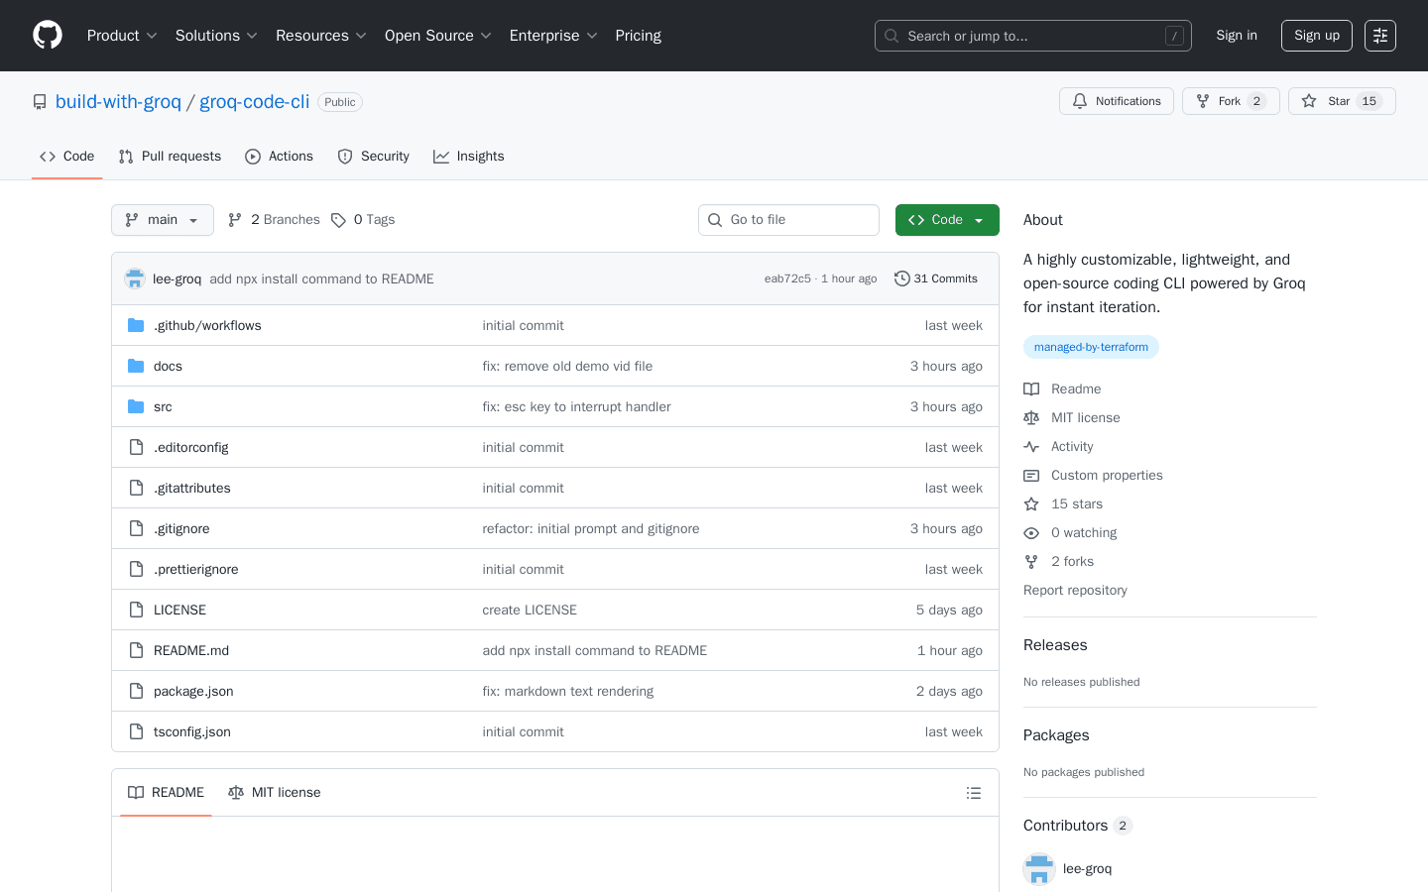Click Report repository
This screenshot has width=1428, height=892.
tap(1075, 591)
